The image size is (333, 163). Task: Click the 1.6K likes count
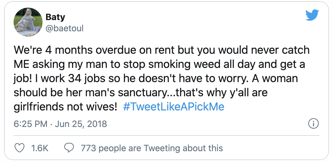point(40,148)
